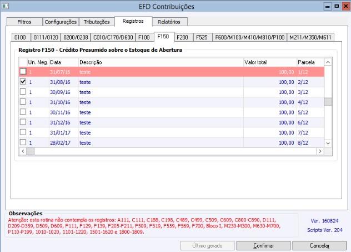The width and height of the screenshot is (351, 252).
Task: Click the Último gerado button
Action: 208,246
